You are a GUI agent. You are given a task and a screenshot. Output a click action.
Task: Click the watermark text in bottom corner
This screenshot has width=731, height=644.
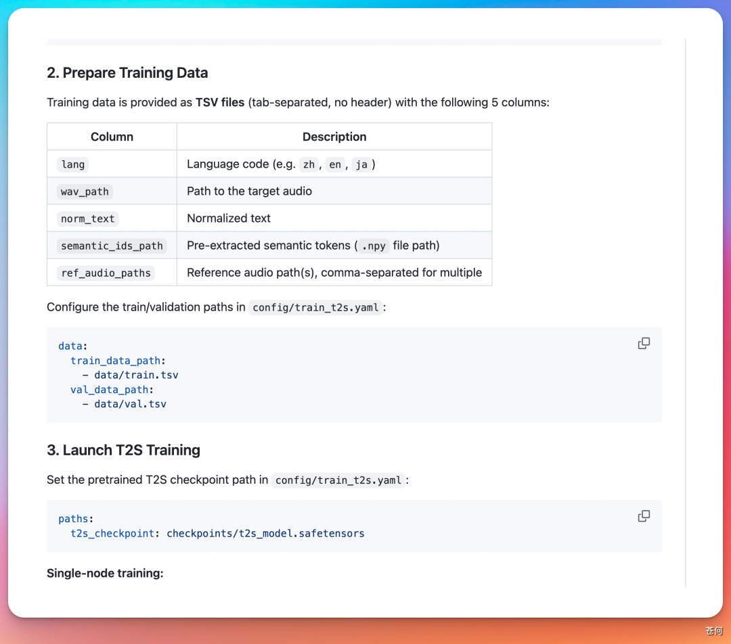tap(714, 631)
